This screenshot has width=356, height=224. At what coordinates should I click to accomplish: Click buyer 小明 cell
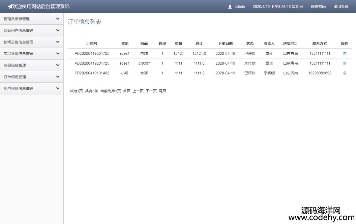125,73
